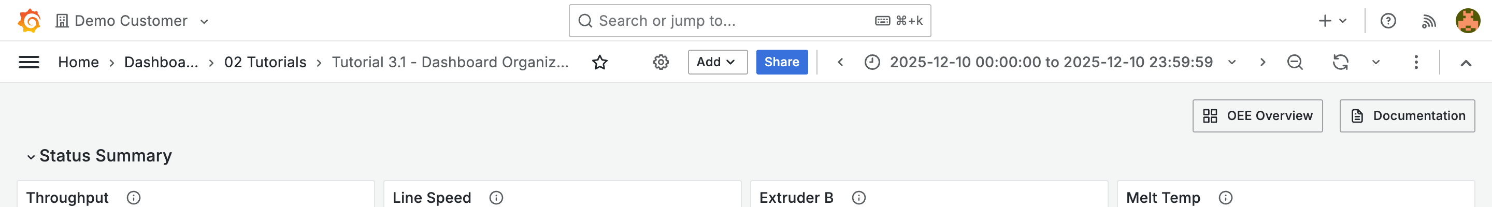Screen dimensions: 1492x207
Task: Open the time range picker
Action: [x=1050, y=62]
